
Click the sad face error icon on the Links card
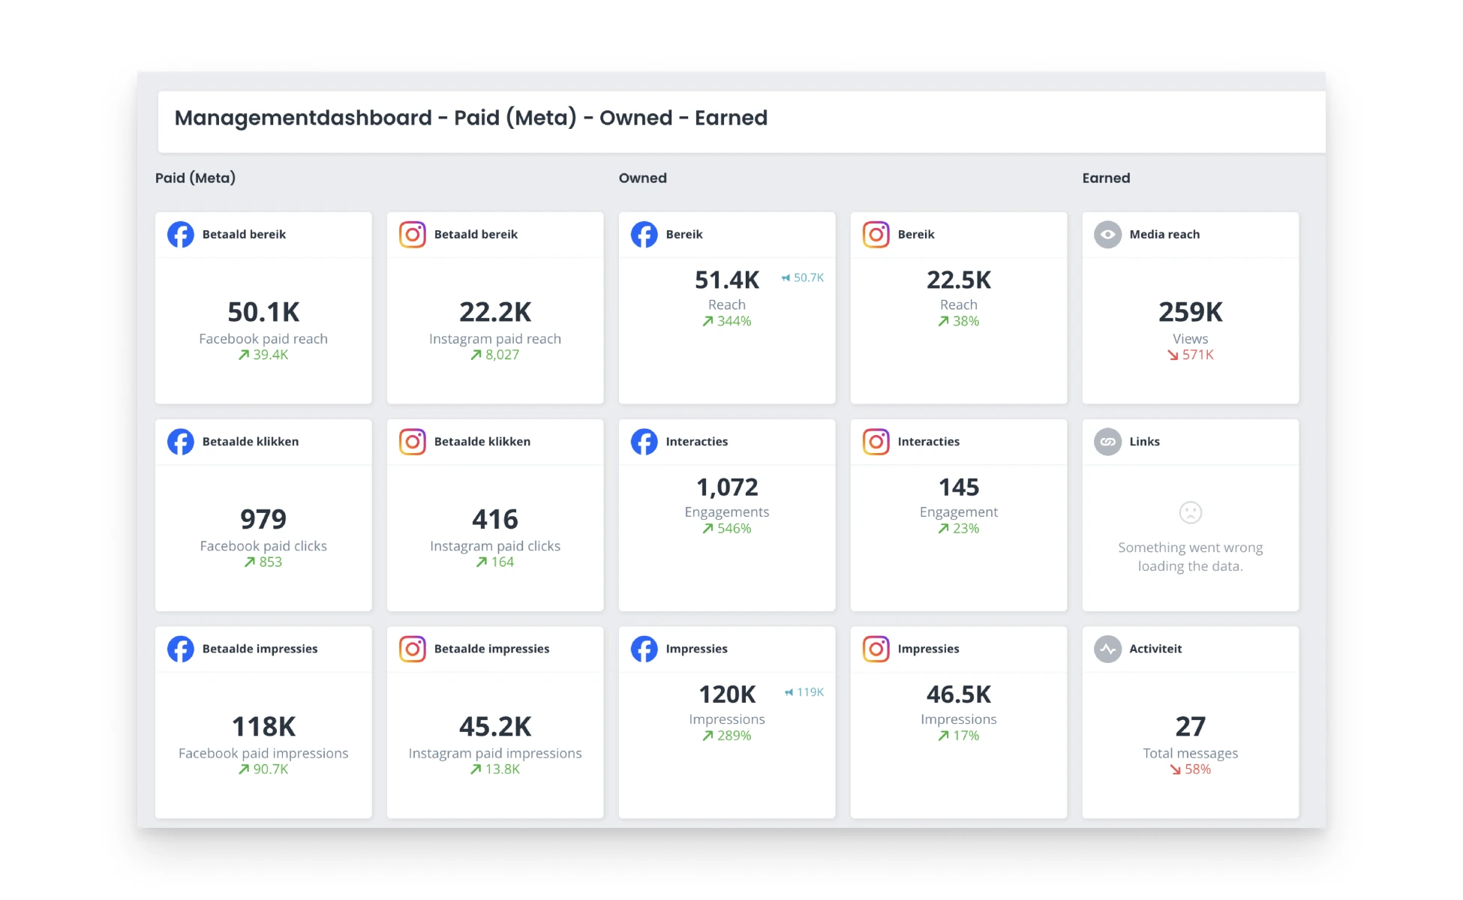click(1191, 513)
